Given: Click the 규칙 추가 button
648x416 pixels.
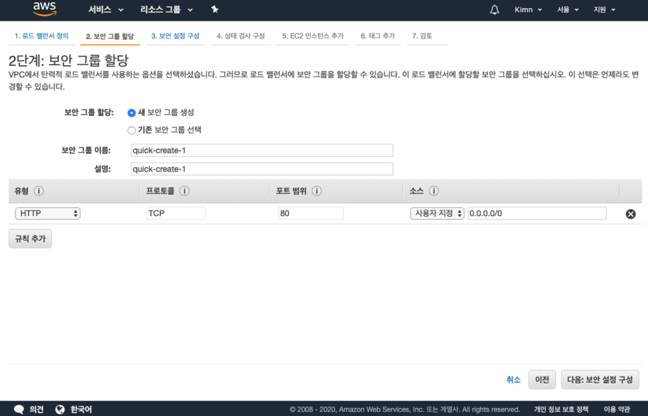Looking at the screenshot, I should coord(30,239).
